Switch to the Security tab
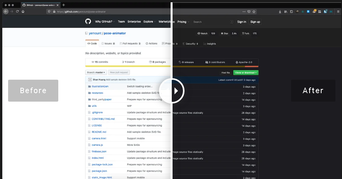 (190, 44)
